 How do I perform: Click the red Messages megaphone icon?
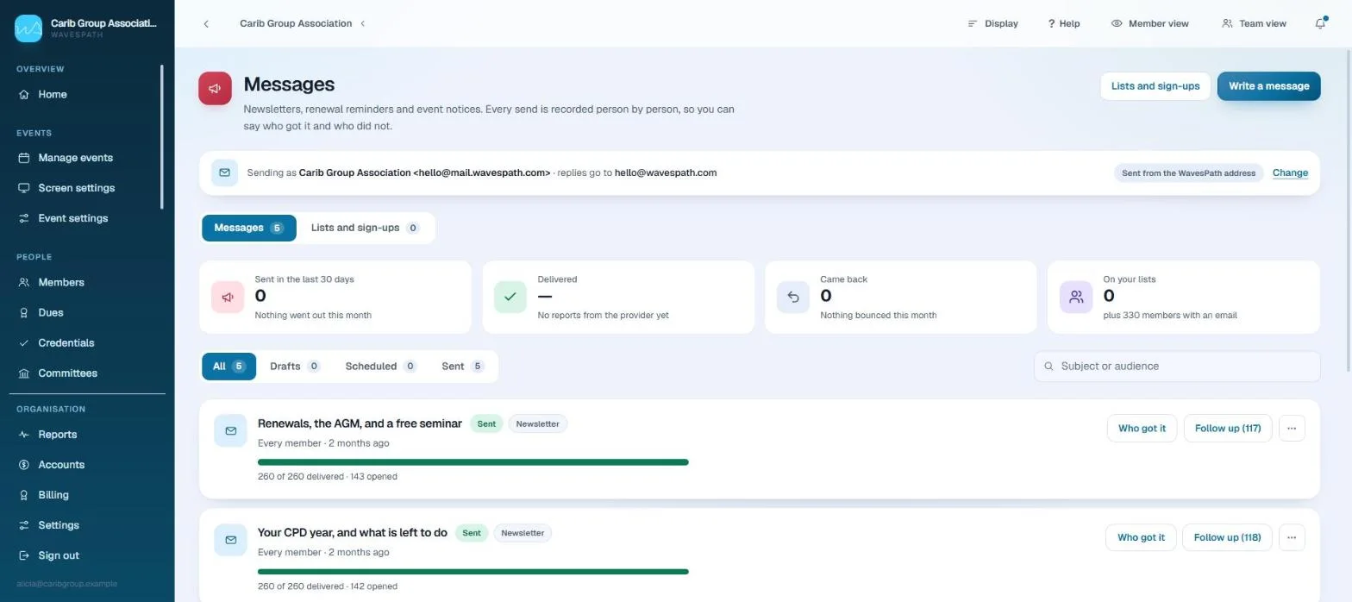click(x=215, y=88)
